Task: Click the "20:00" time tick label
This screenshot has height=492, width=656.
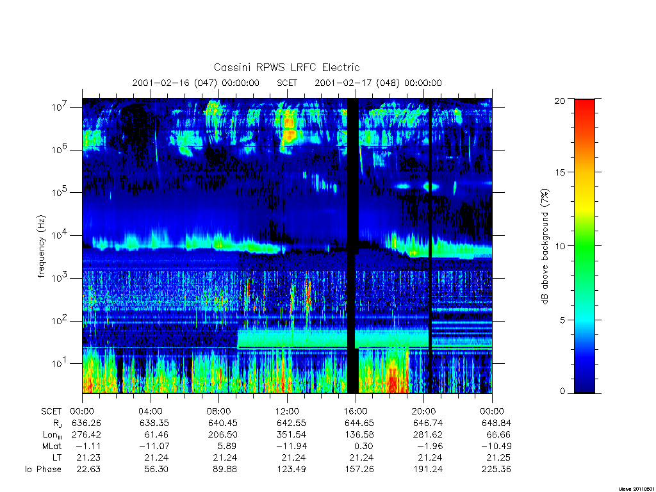Action: coord(424,411)
